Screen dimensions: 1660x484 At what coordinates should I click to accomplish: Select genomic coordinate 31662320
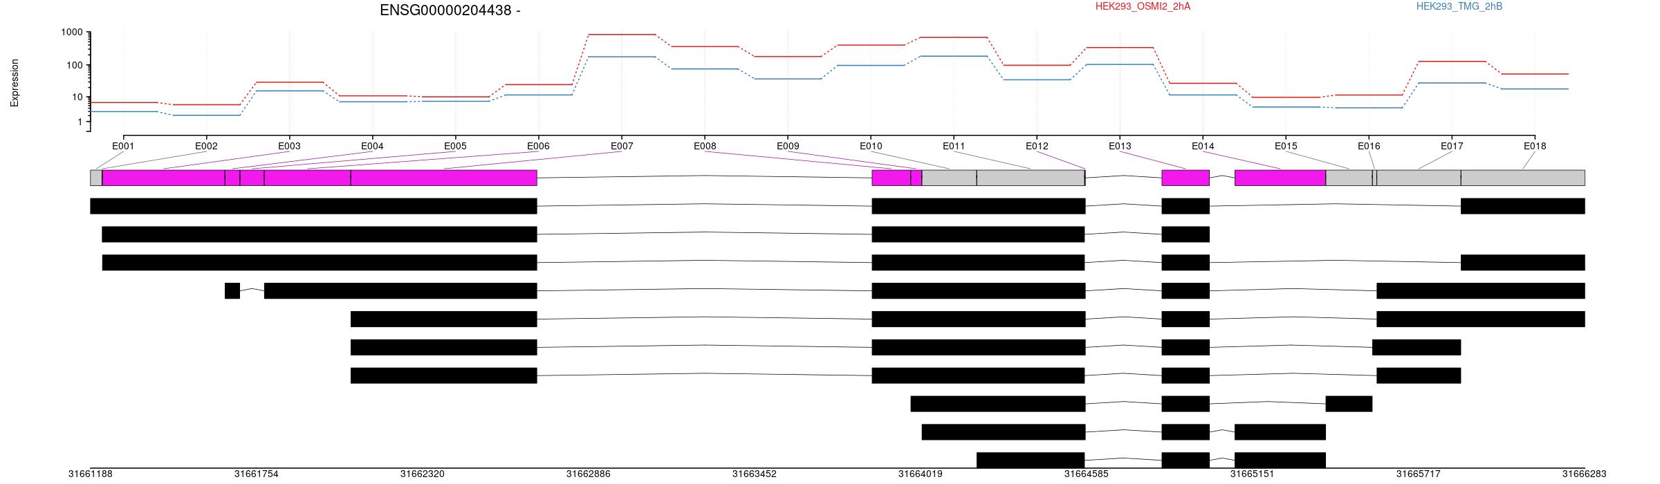[x=423, y=474]
